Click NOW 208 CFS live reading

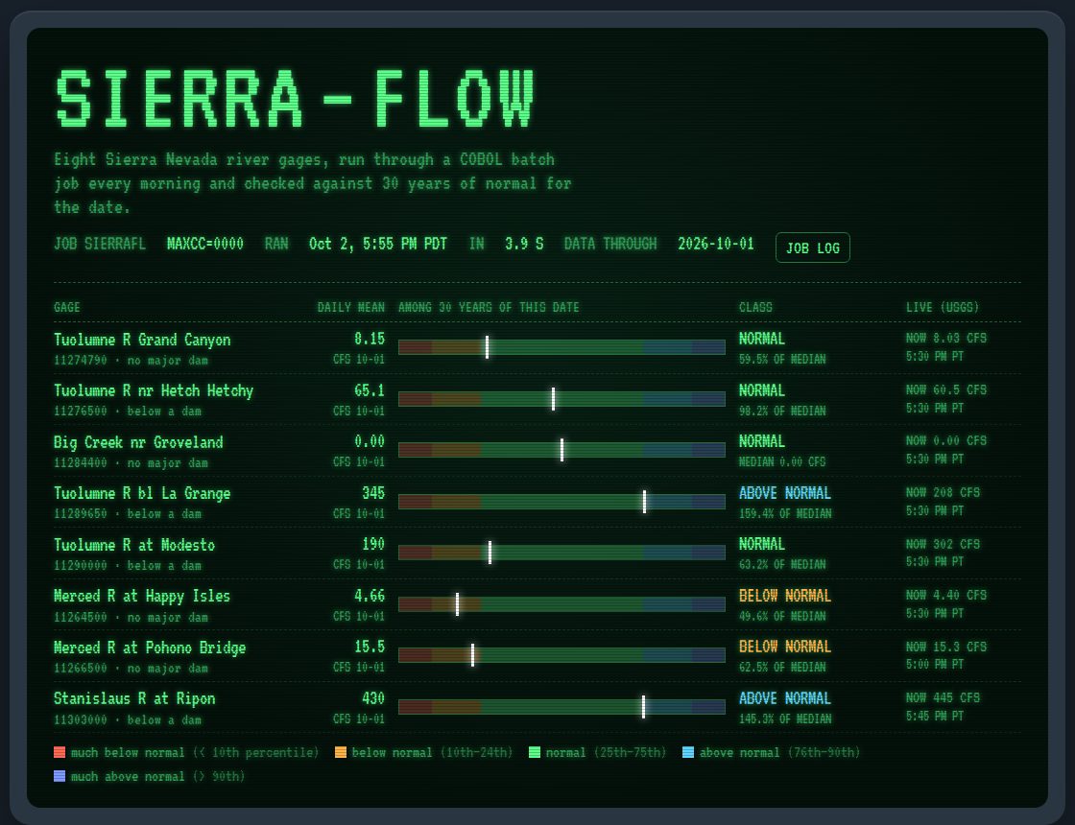click(x=943, y=493)
